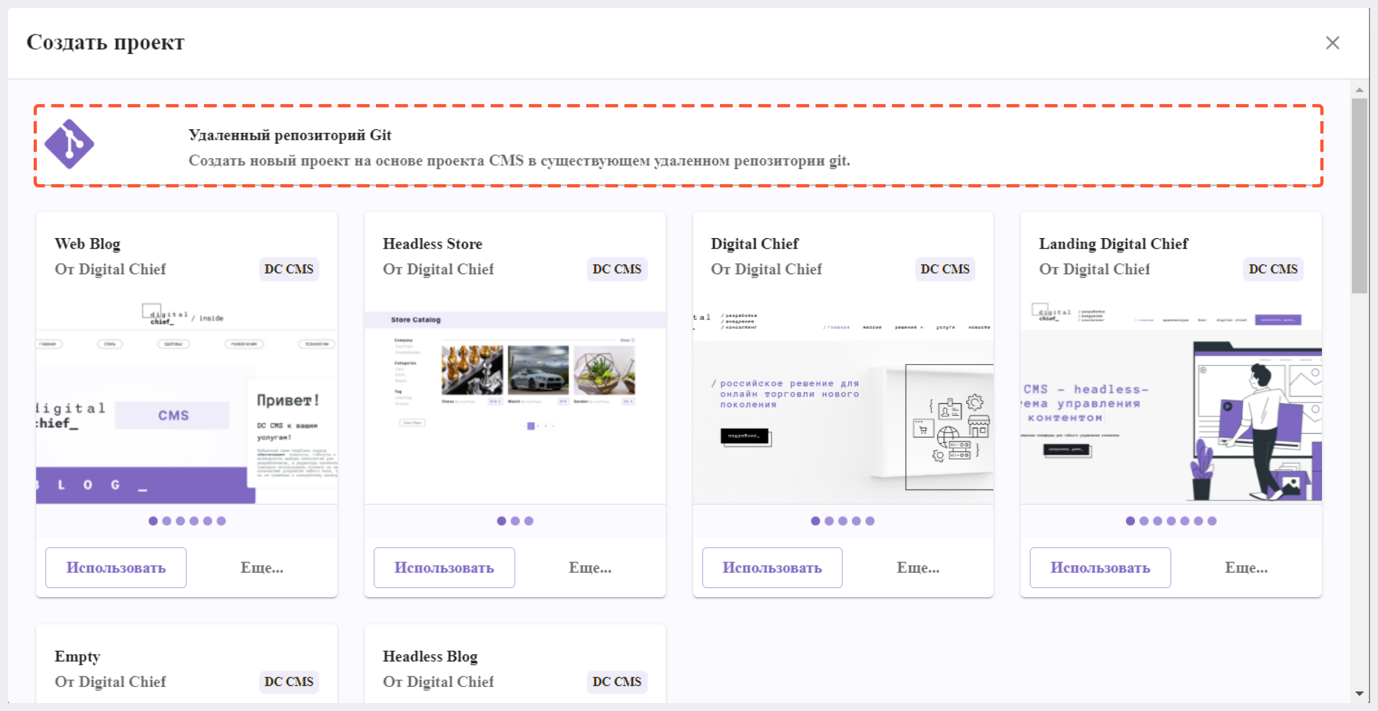This screenshot has height=711, width=1378.
Task: Use the Headless Store template
Action: click(444, 567)
